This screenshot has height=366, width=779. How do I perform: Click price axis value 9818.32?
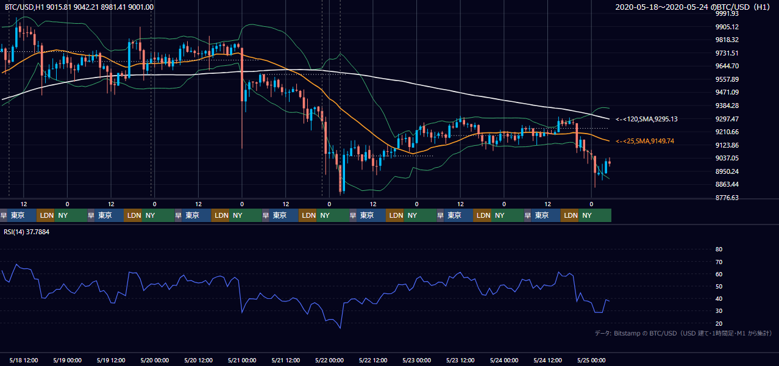point(727,40)
